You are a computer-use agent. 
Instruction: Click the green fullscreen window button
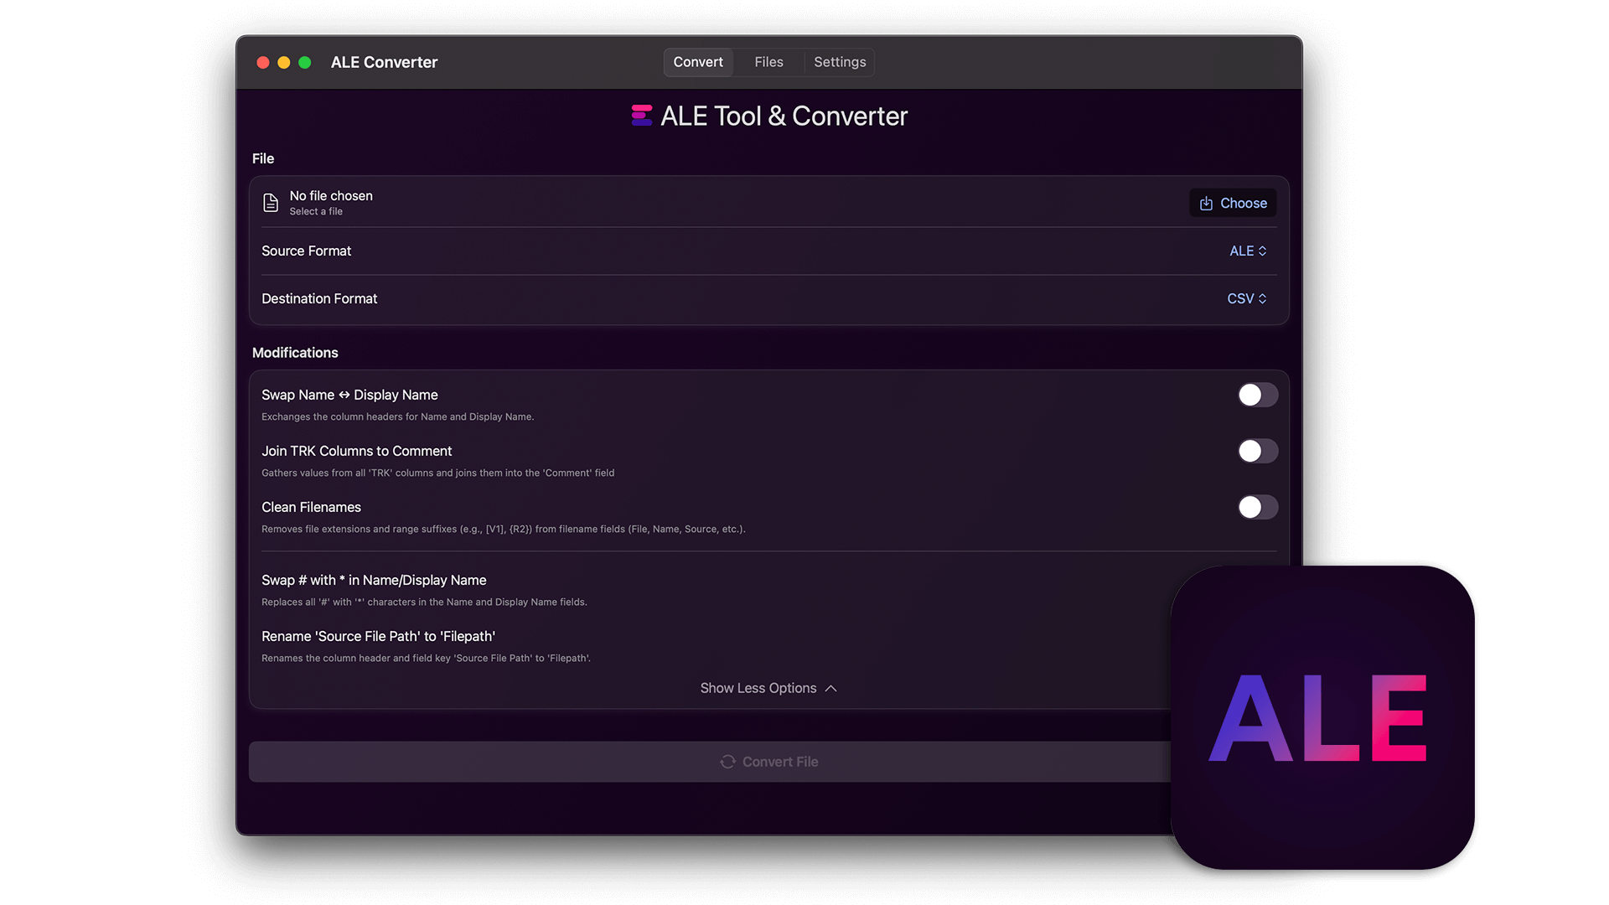pyautogui.click(x=305, y=63)
